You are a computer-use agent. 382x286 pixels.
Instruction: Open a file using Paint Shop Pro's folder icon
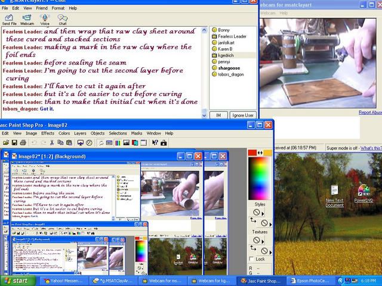[6, 143]
